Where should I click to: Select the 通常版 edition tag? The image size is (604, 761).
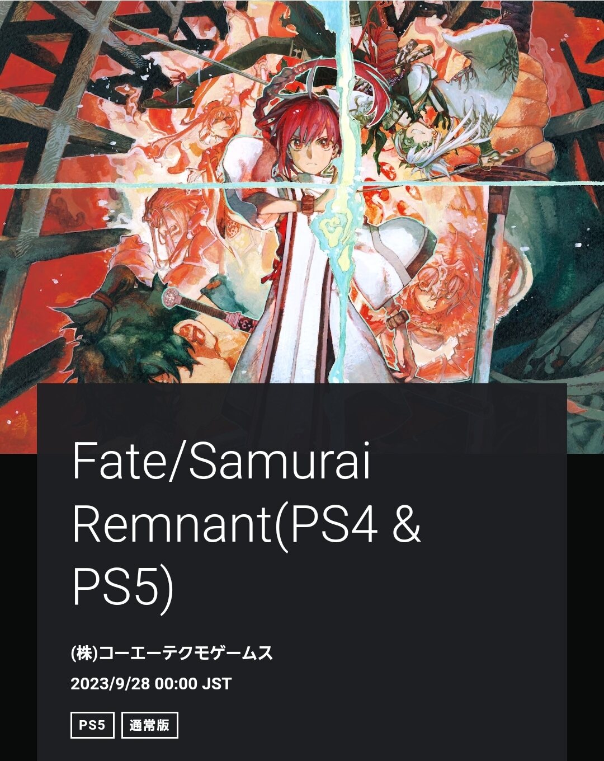150,725
